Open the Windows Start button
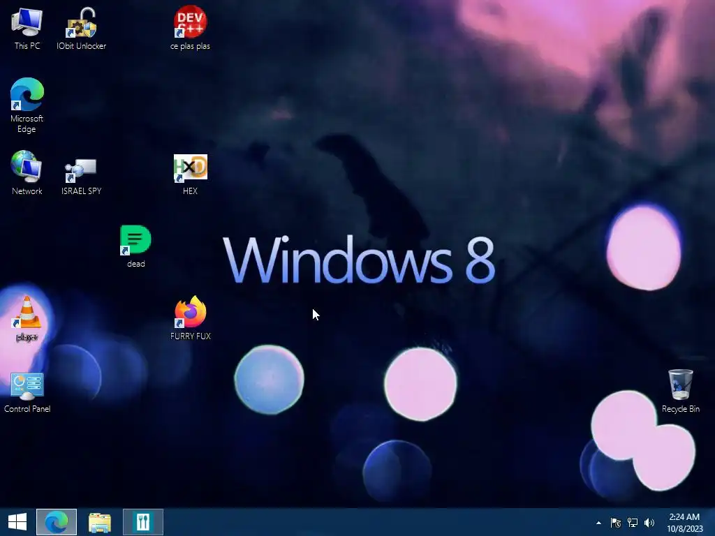Image resolution: width=715 pixels, height=536 pixels. 17,522
